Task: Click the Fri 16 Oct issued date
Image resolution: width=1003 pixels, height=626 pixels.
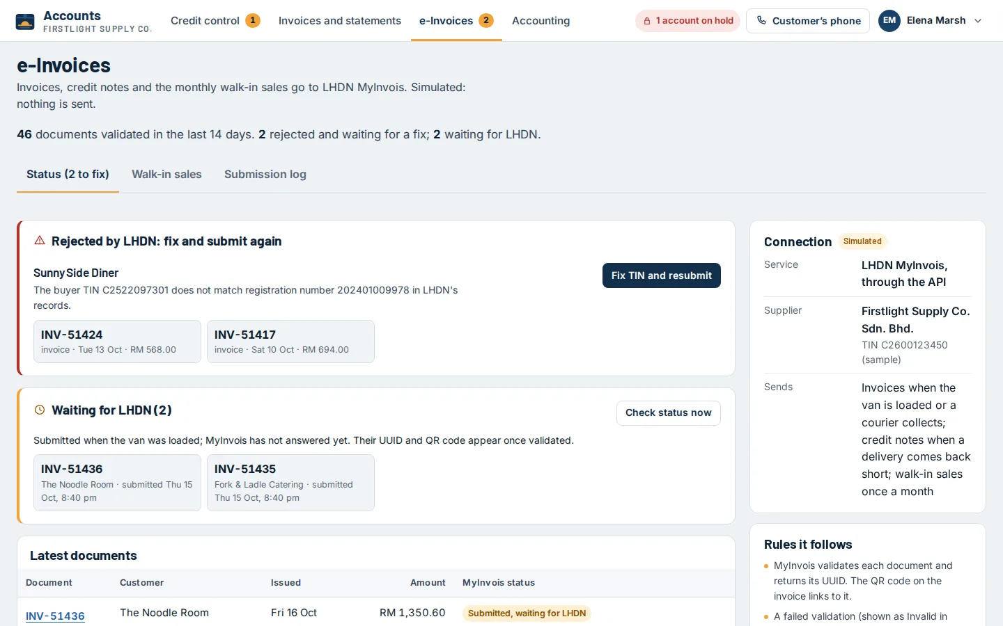Action: tap(294, 613)
